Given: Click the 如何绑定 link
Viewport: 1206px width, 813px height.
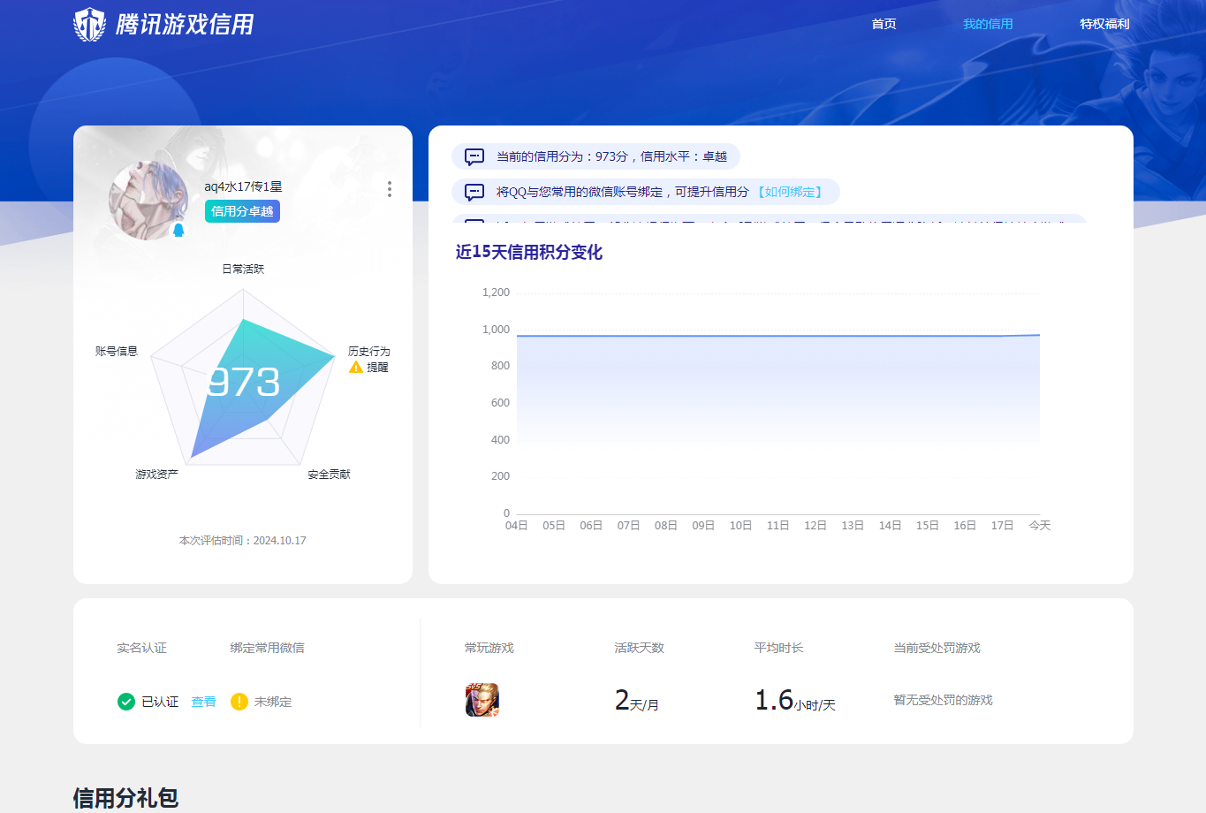Looking at the screenshot, I should point(790,192).
